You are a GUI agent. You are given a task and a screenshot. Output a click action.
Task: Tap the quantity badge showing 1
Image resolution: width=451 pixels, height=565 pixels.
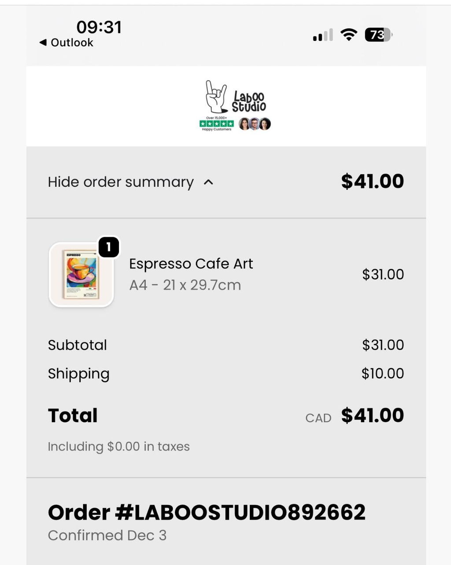click(109, 247)
